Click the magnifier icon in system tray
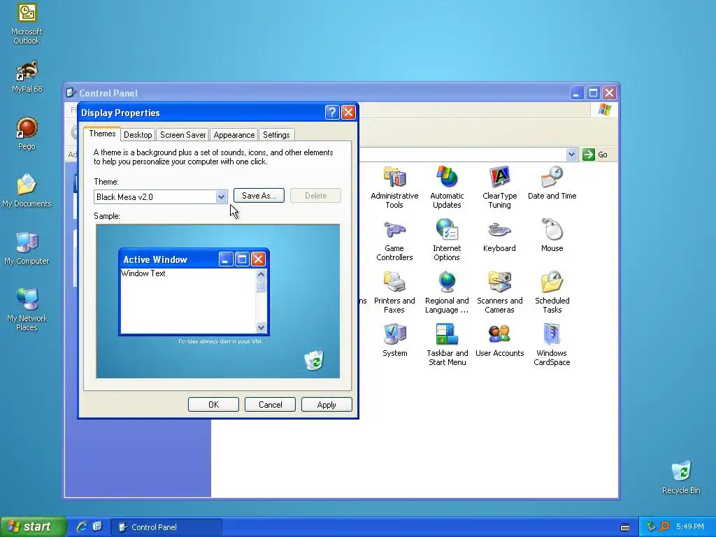This screenshot has width=716, height=537. click(x=664, y=527)
